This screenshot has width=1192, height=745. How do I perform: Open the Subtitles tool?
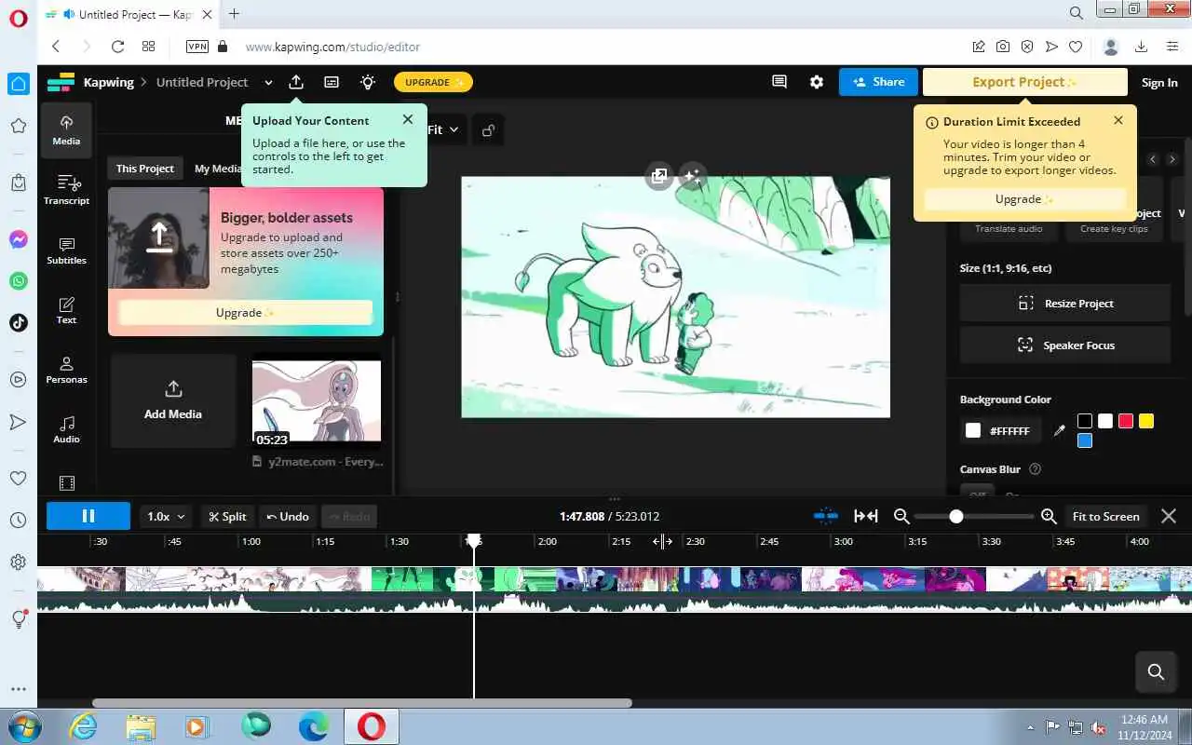pos(66,251)
